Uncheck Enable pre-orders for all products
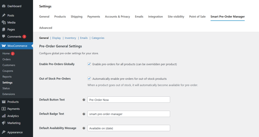This screenshot has width=259, height=137. pos(89,64)
